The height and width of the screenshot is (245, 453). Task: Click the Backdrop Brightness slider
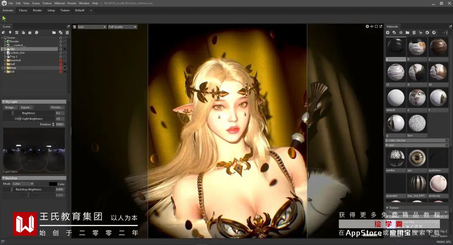29,189
